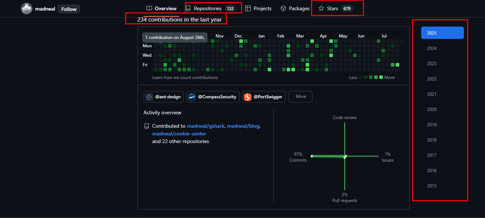Open the @ant-design organization
Image resolution: width=485 pixels, height=218 pixels.
(x=164, y=97)
